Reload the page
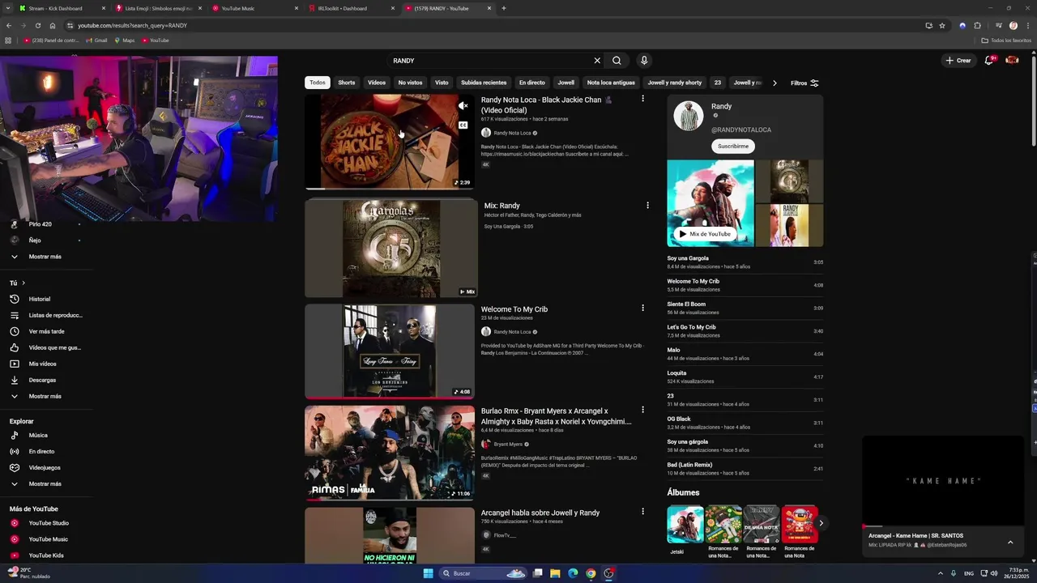1037x583 pixels. click(37, 25)
